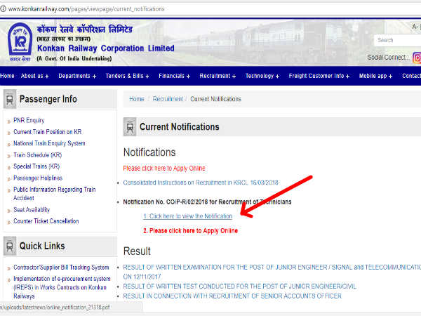Open Passenger Helplines link
Viewport: 421px width, 316px height.
[x=38, y=178]
